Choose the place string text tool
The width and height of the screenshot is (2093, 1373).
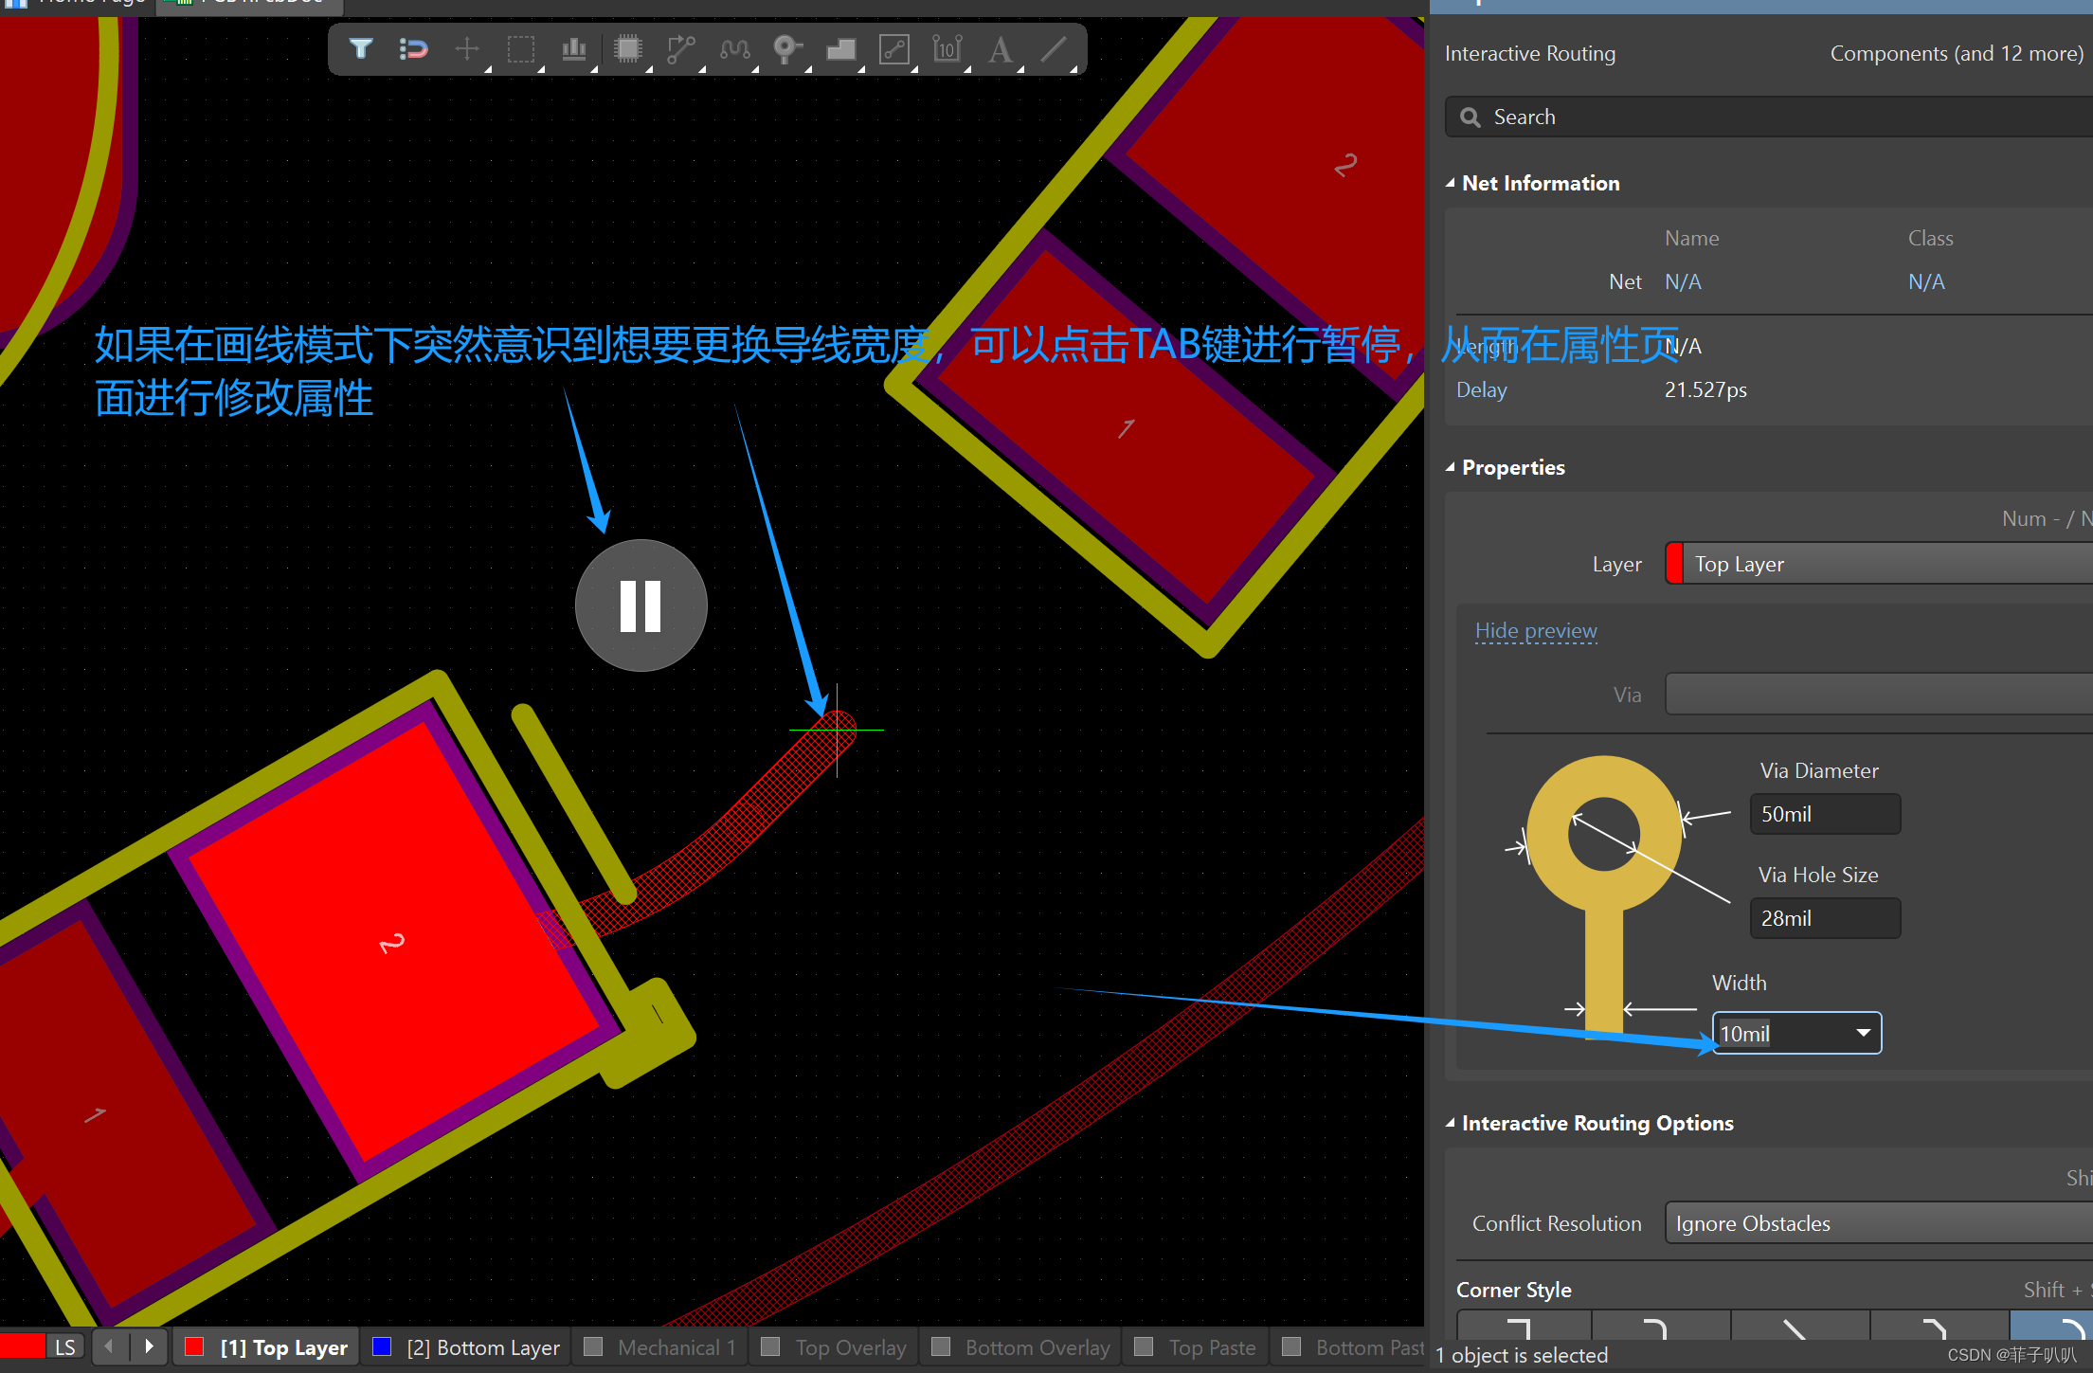(x=1000, y=48)
